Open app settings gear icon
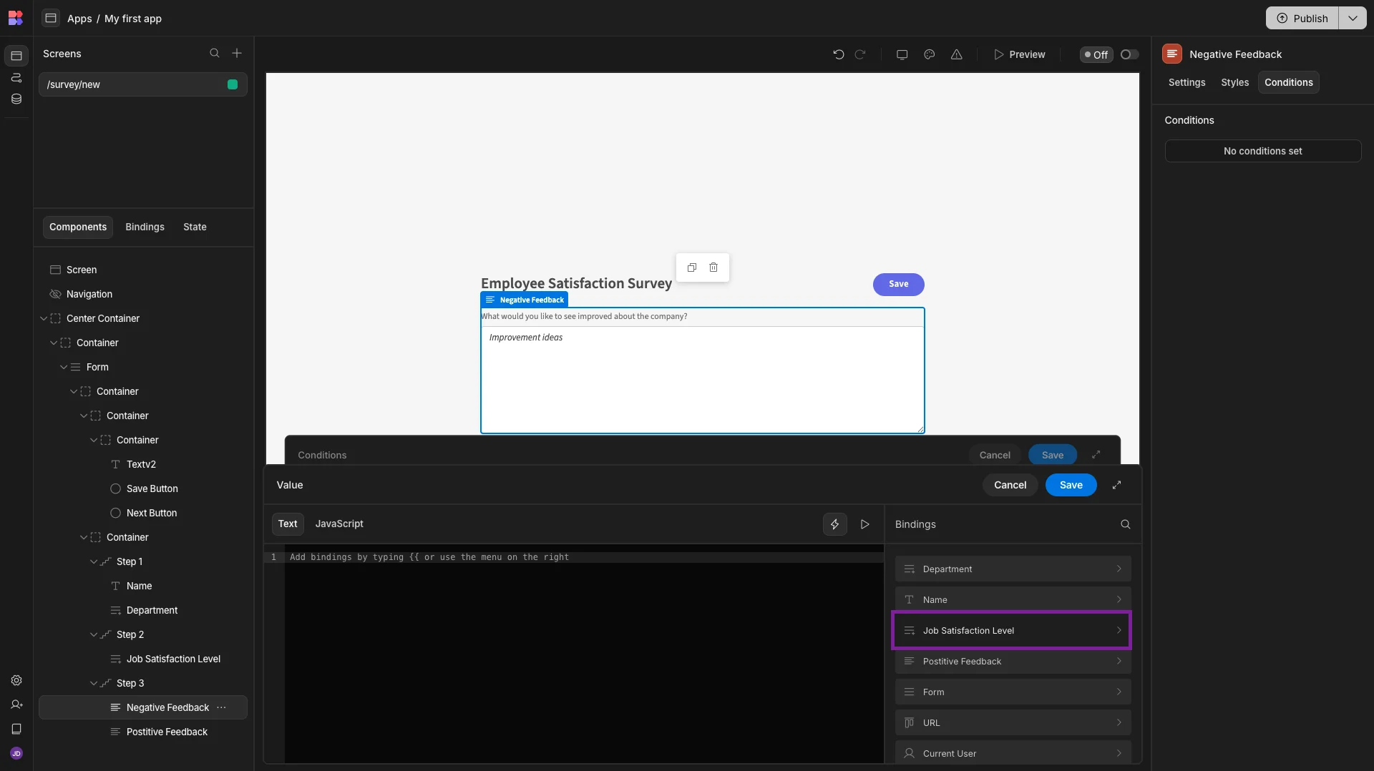This screenshot has height=771, width=1374. point(16,680)
